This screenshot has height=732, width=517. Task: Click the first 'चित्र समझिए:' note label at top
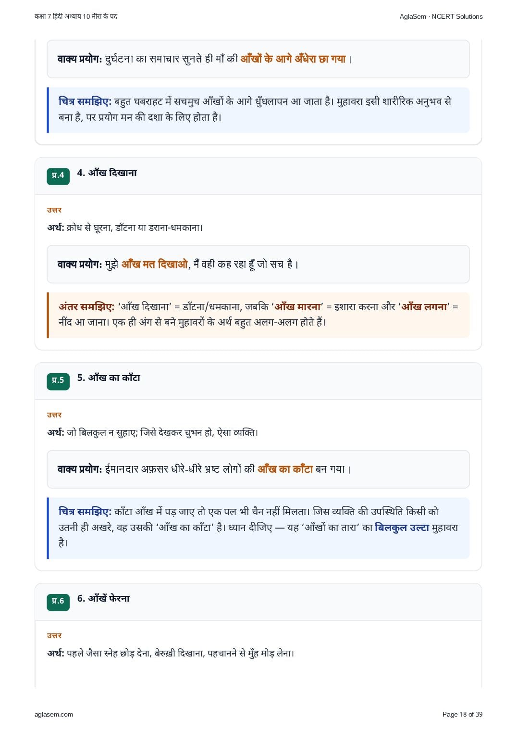pos(85,101)
